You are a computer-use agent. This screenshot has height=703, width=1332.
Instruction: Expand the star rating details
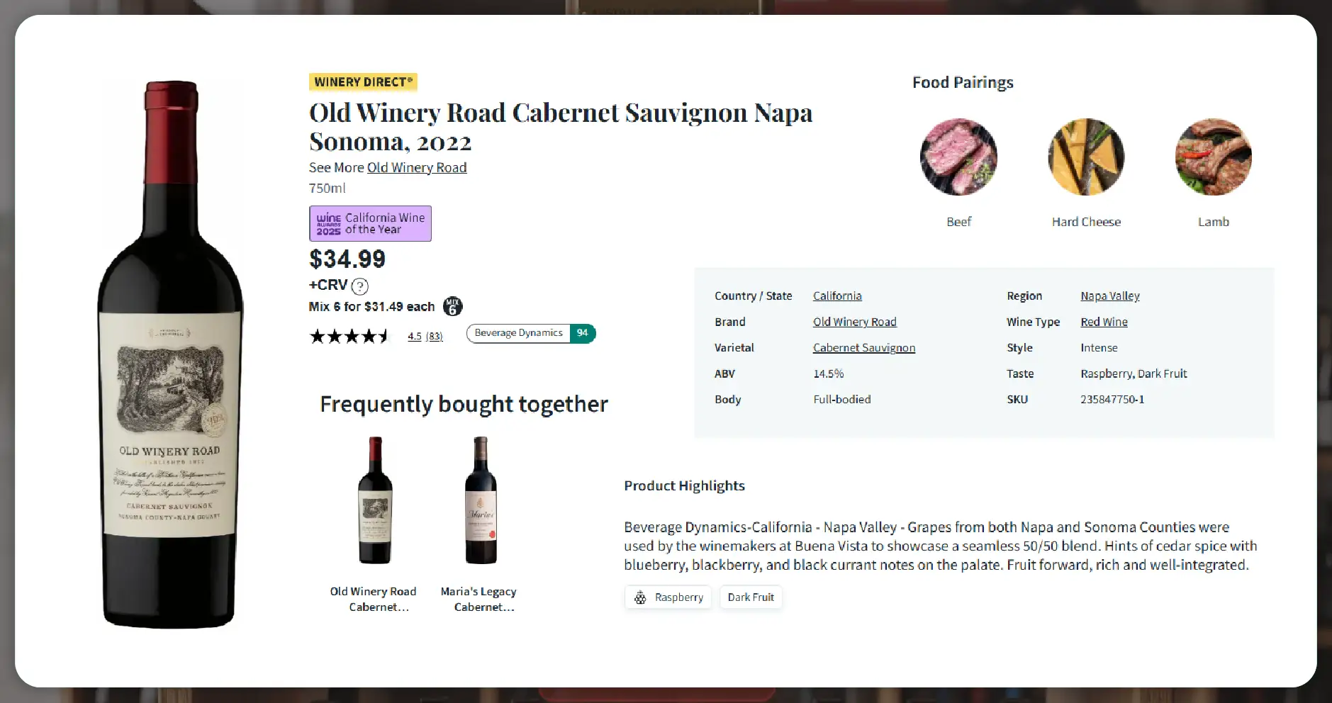pyautogui.click(x=350, y=336)
